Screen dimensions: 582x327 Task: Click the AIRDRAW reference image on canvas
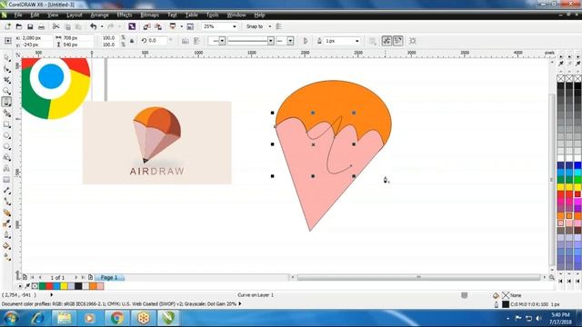click(x=157, y=143)
